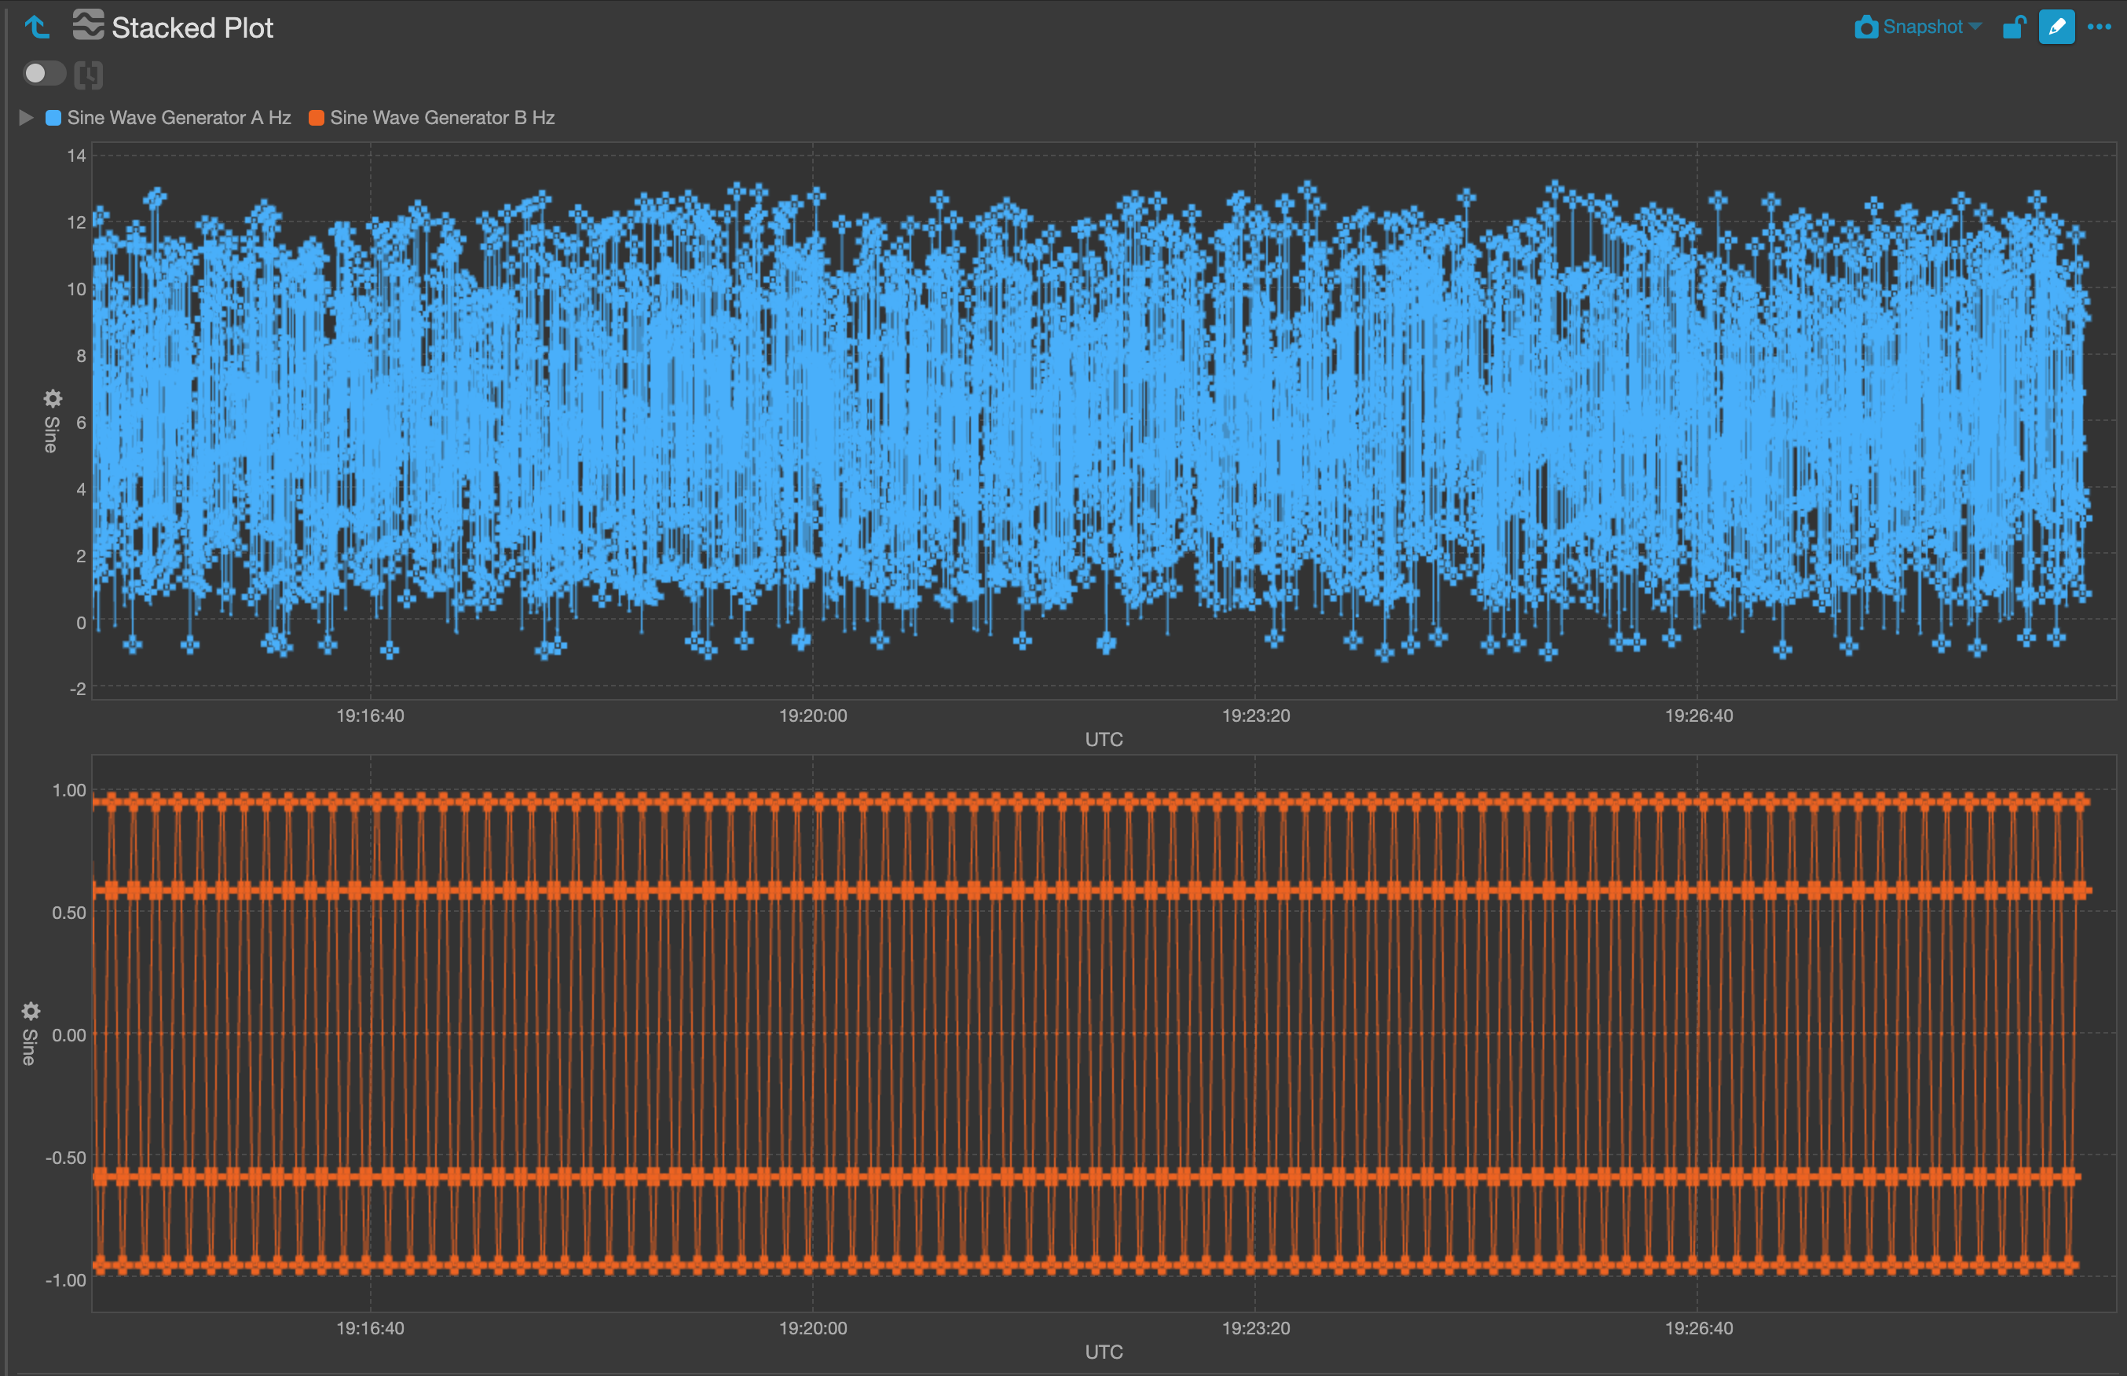The image size is (2127, 1376).
Task: Toggle visibility of Sine Wave Generator A series
Action: [53, 117]
